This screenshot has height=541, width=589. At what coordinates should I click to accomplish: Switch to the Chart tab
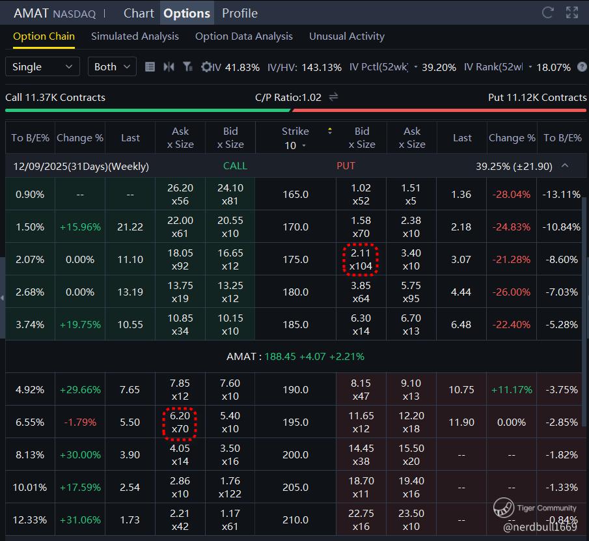139,13
